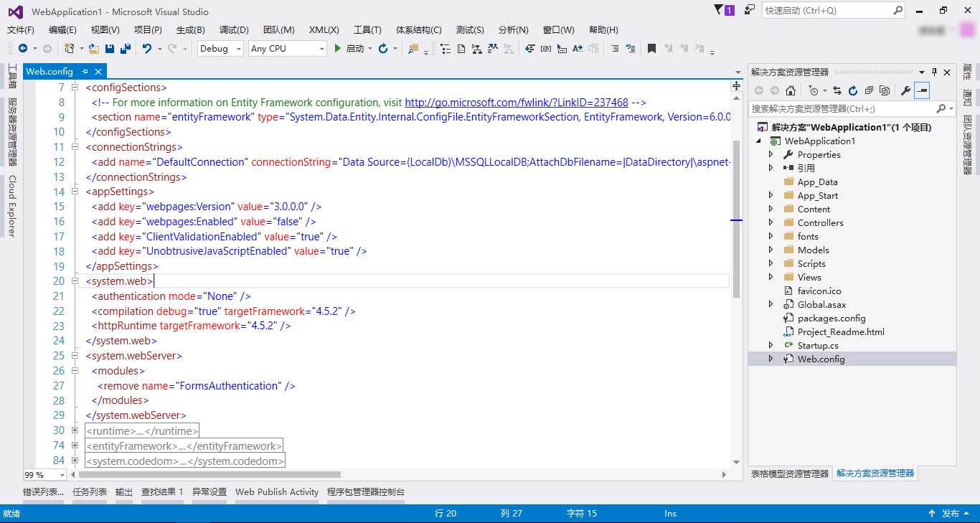Open the go.microsoft.com fwlink hyperlink
980x523 pixels.
point(517,102)
